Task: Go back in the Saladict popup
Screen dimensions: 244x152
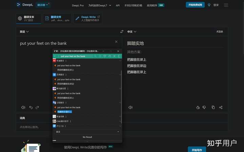Action: 55,56
